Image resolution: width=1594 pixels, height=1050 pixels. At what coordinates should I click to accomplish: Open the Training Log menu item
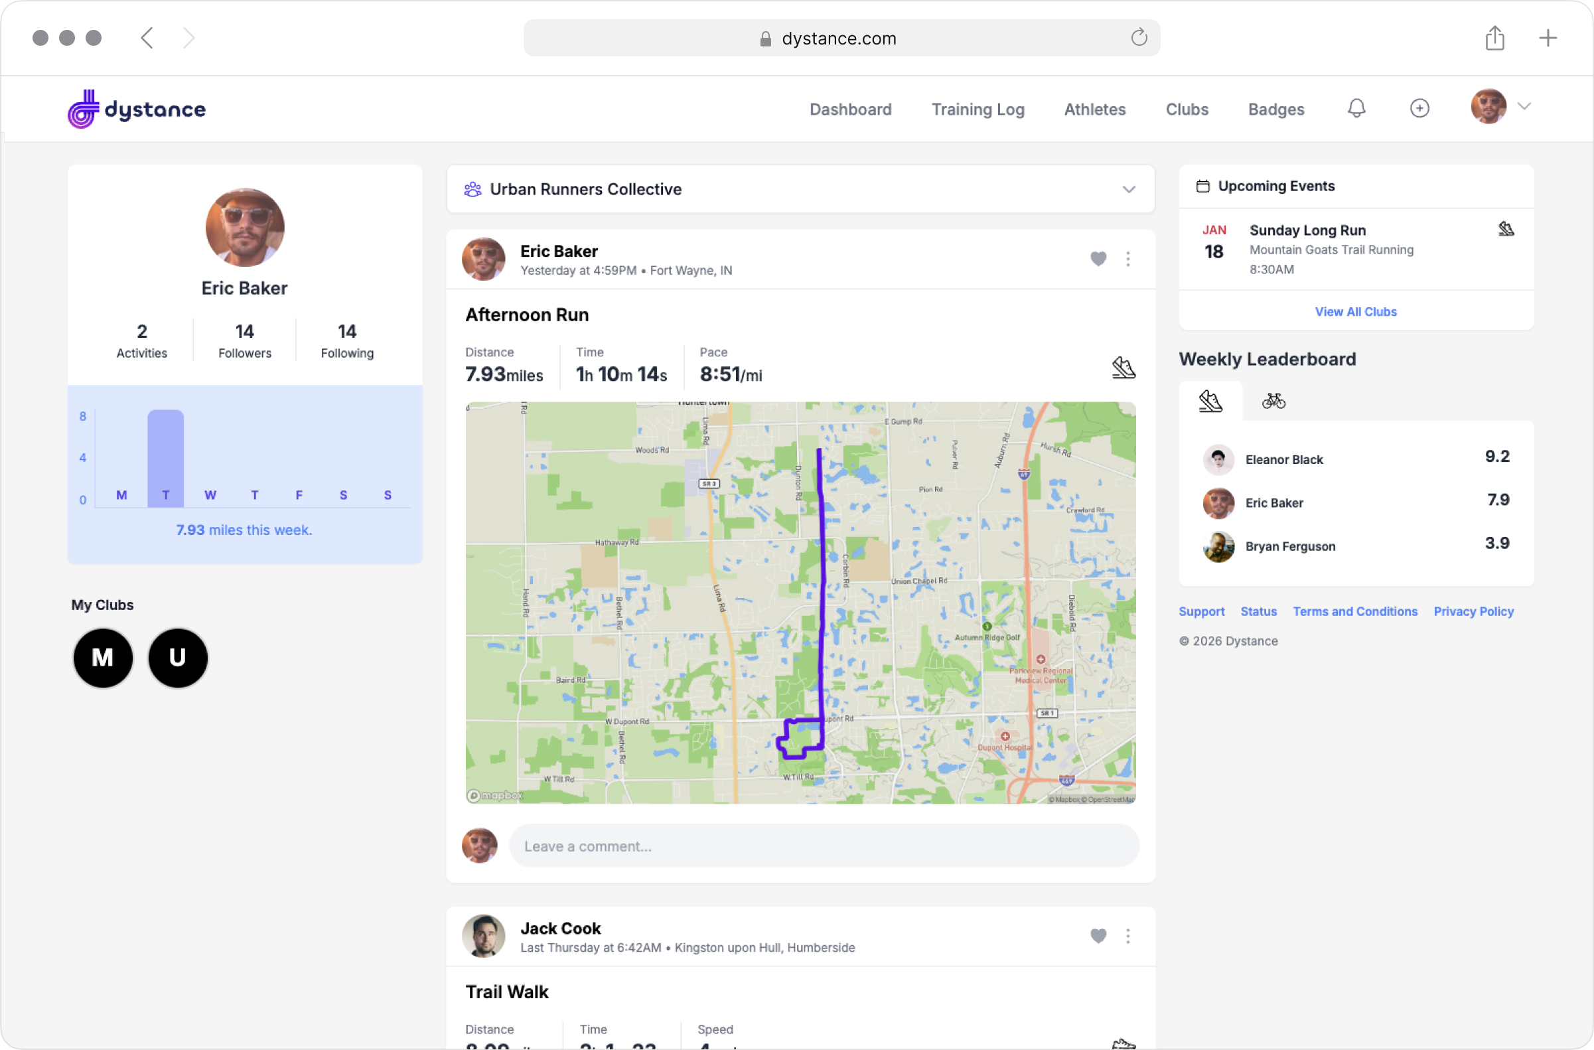[x=978, y=109]
